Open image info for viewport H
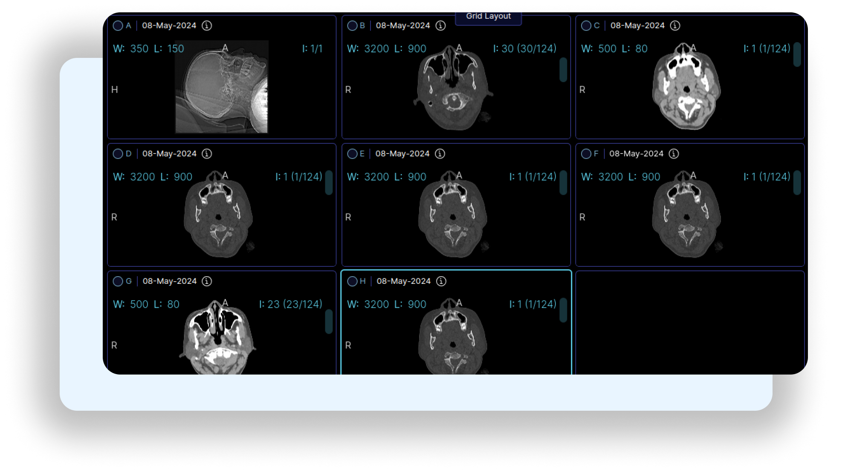The height and width of the screenshot is (472, 845). click(441, 281)
